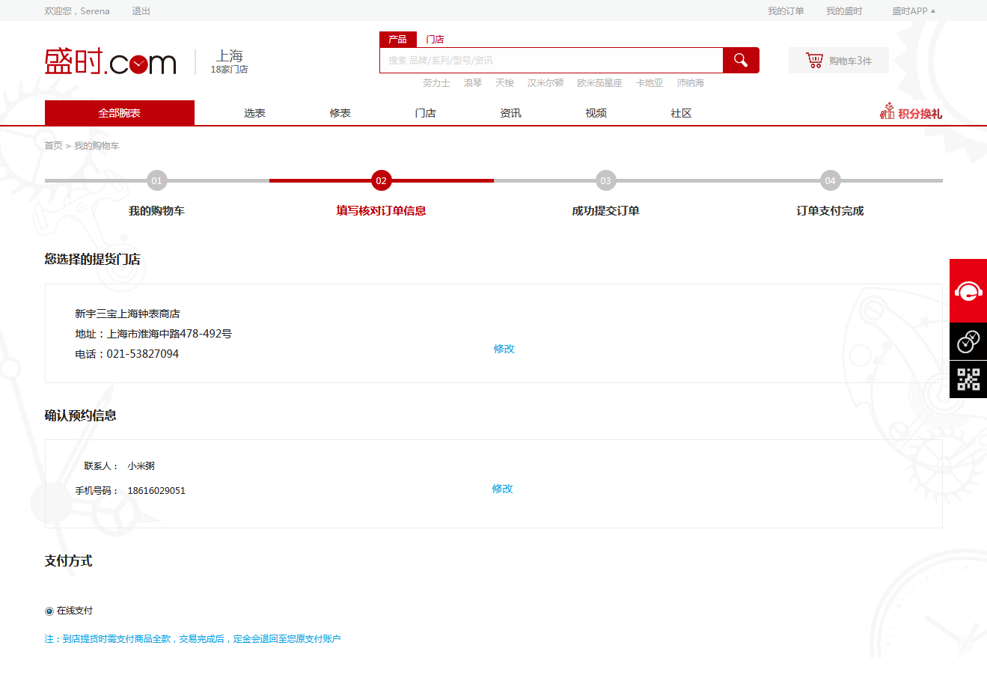Select the 在线支付 radio button
This screenshot has height=684, width=987.
click(49, 611)
